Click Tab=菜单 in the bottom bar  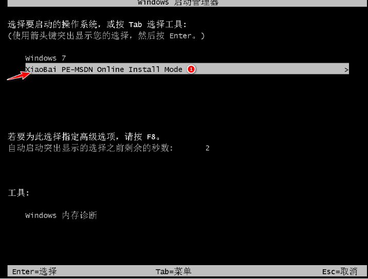coord(173,271)
